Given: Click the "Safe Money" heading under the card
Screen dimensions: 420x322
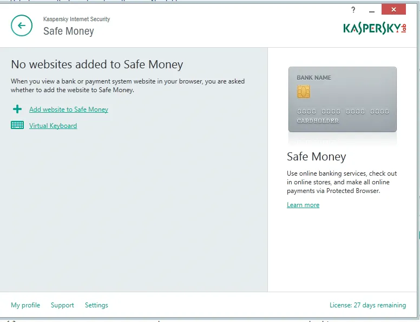Looking at the screenshot, I should coord(316,157).
